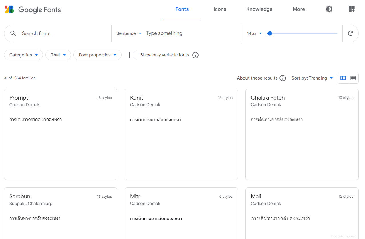Open the Thai language filter dropdown
This screenshot has height=239, width=365.
(58, 55)
